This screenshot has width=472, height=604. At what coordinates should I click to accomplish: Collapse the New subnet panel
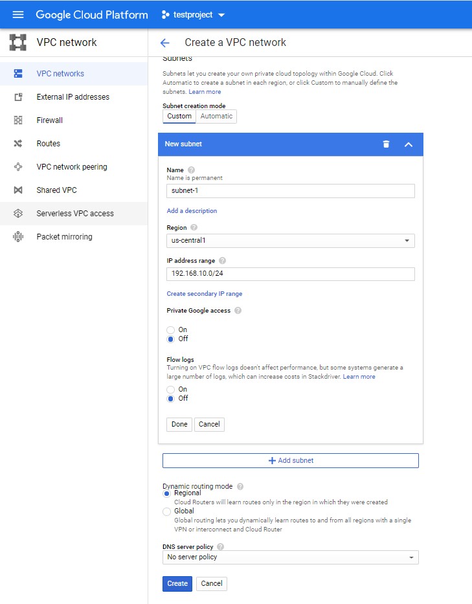coord(409,144)
